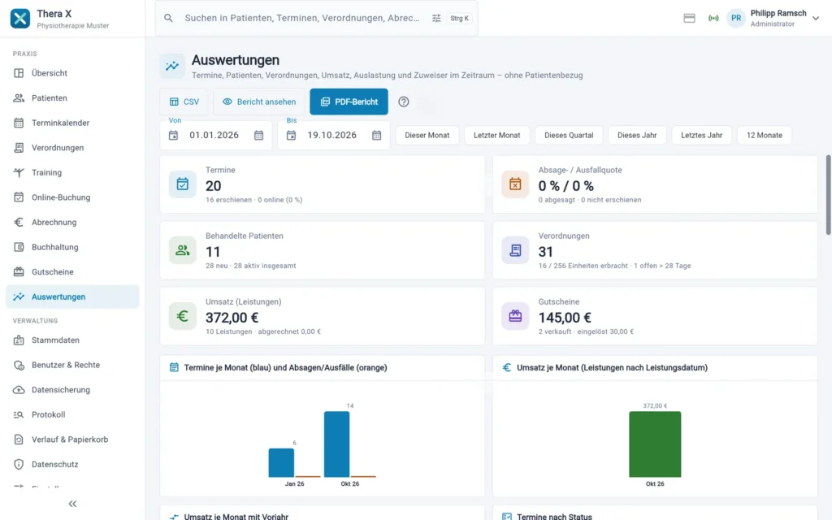
Task: Click icon beside Termine je Monat title
Action: [174, 367]
